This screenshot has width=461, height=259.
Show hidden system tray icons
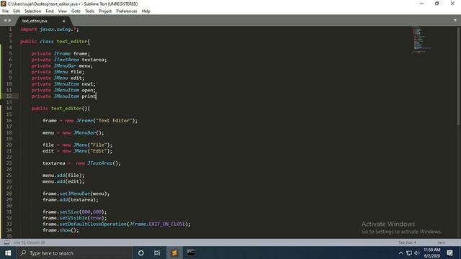pos(400,253)
